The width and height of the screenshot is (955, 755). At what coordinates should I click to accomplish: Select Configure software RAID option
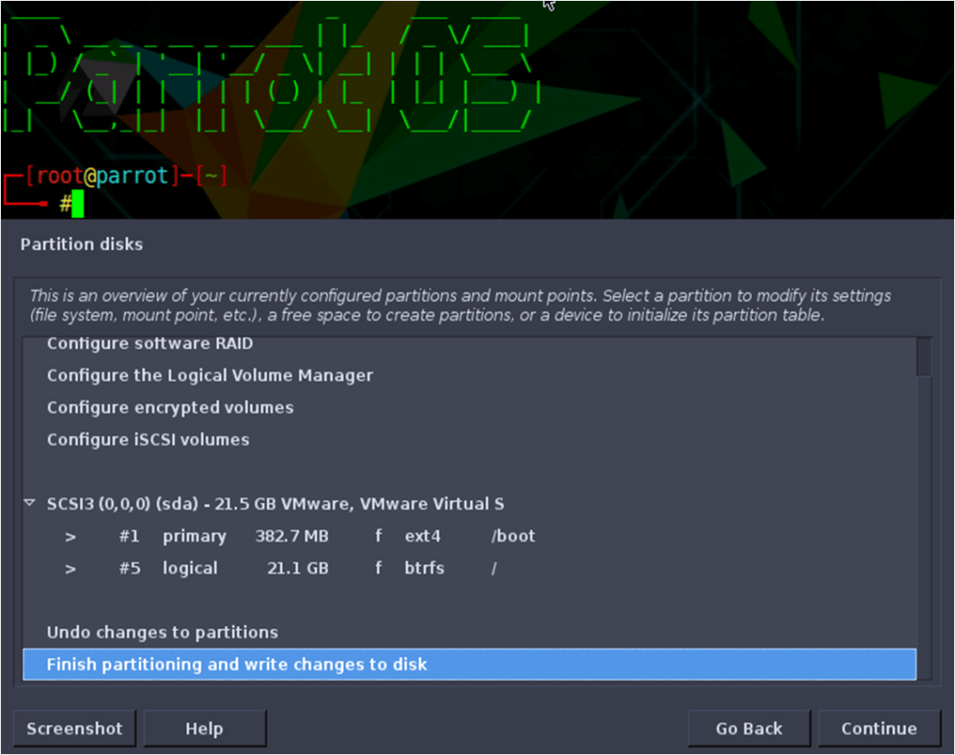pyautogui.click(x=470, y=343)
